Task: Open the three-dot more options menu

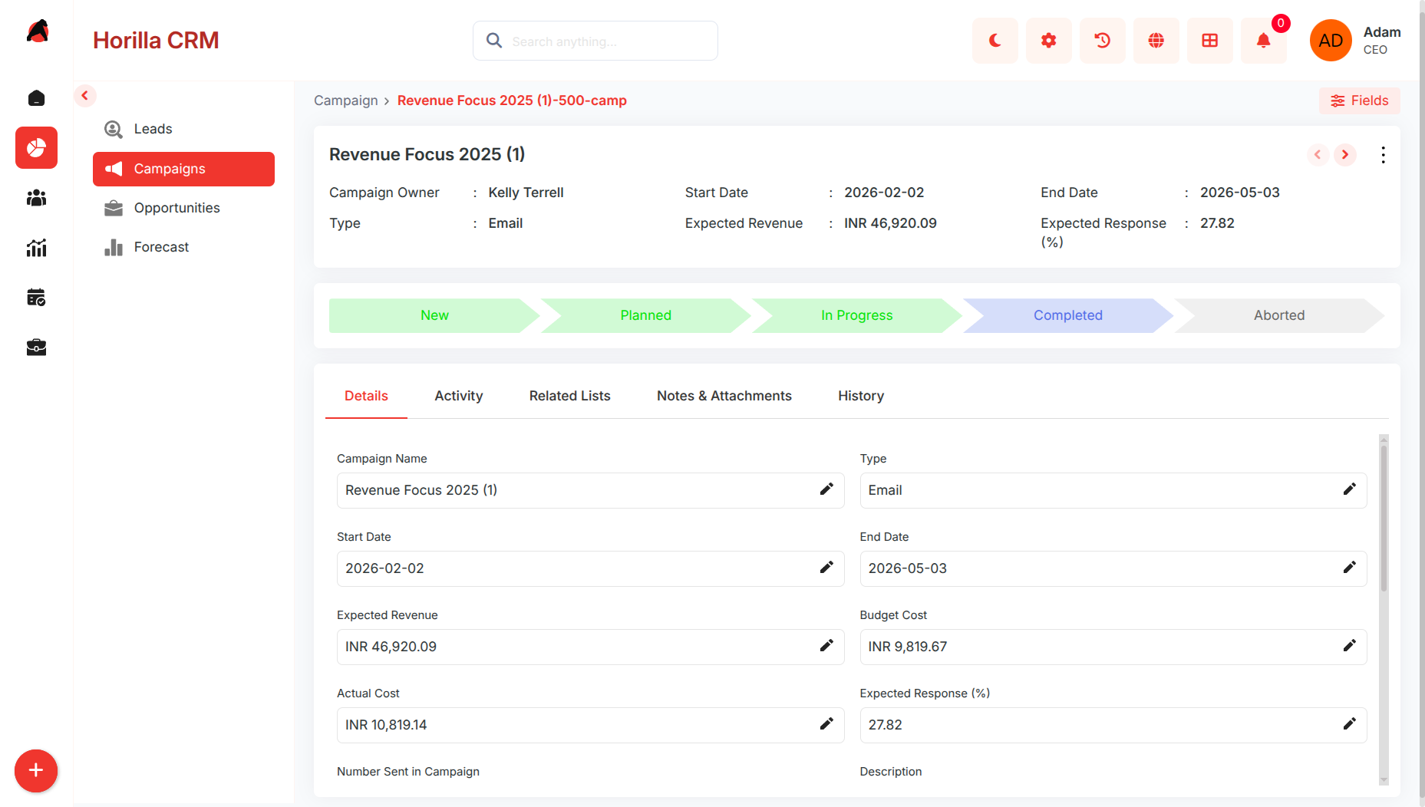Action: pos(1383,155)
